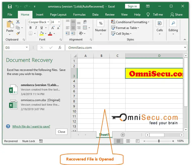Image resolution: width=192 pixels, height=165 pixels.
Task: Copy selection with Copy icon
Action: 18,28
